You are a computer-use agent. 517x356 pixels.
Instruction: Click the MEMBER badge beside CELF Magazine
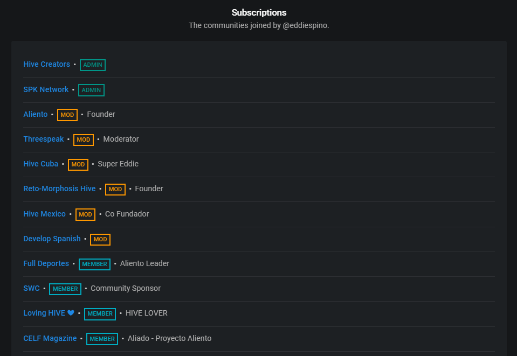(102, 339)
